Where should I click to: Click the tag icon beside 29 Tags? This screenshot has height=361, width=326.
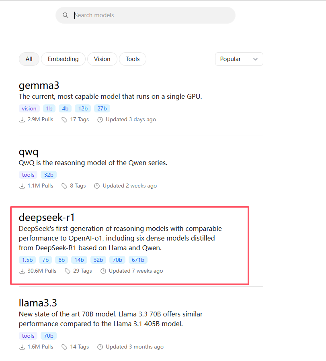[68, 271]
